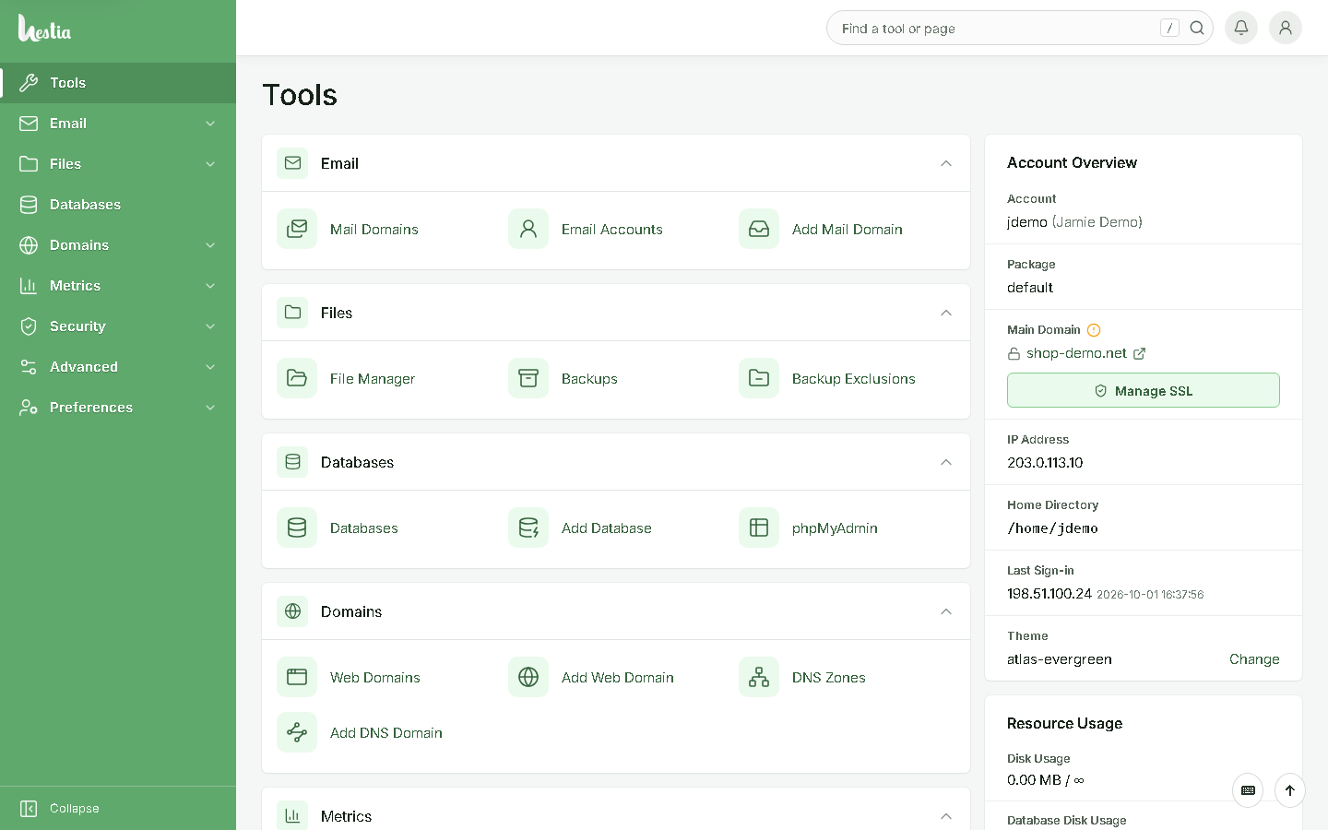
Task: Click Change next to the theme
Action: coord(1254,659)
